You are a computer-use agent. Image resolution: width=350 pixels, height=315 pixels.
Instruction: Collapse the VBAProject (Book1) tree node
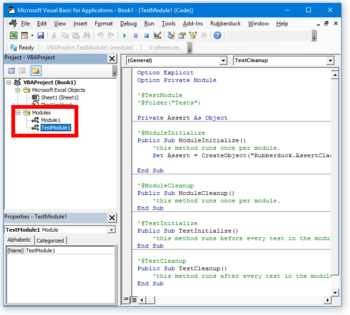point(8,83)
